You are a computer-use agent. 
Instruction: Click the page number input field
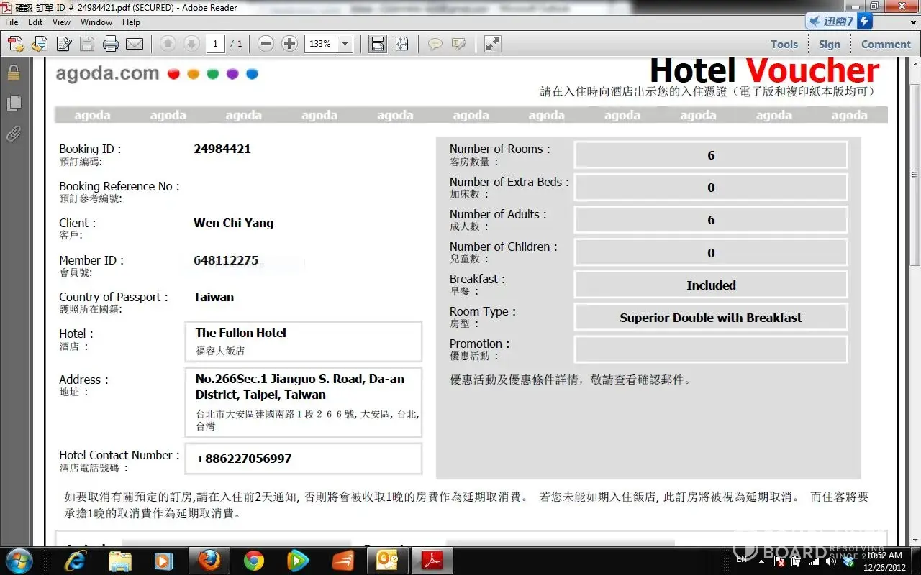coord(215,44)
